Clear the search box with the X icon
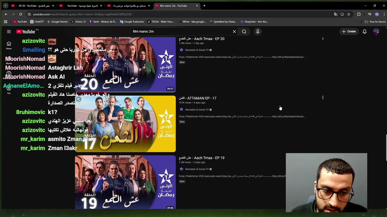The image size is (387, 217). (x=234, y=31)
